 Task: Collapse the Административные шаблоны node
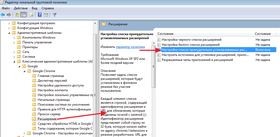click(9, 33)
